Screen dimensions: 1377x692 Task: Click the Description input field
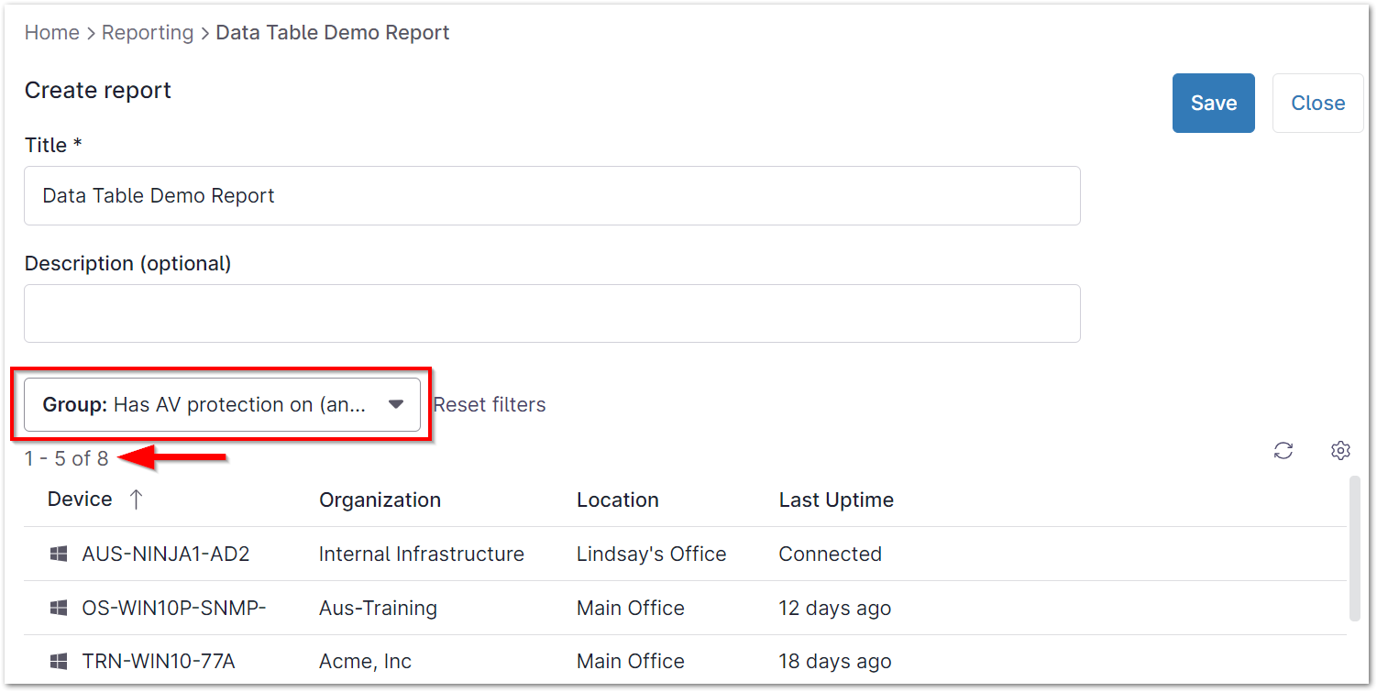pos(550,313)
